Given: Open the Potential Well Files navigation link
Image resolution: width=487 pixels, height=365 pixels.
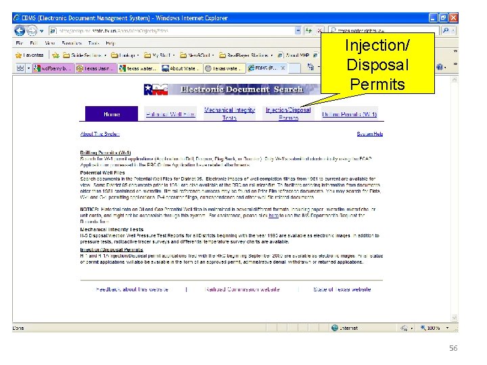Looking at the screenshot, I should (170, 114).
